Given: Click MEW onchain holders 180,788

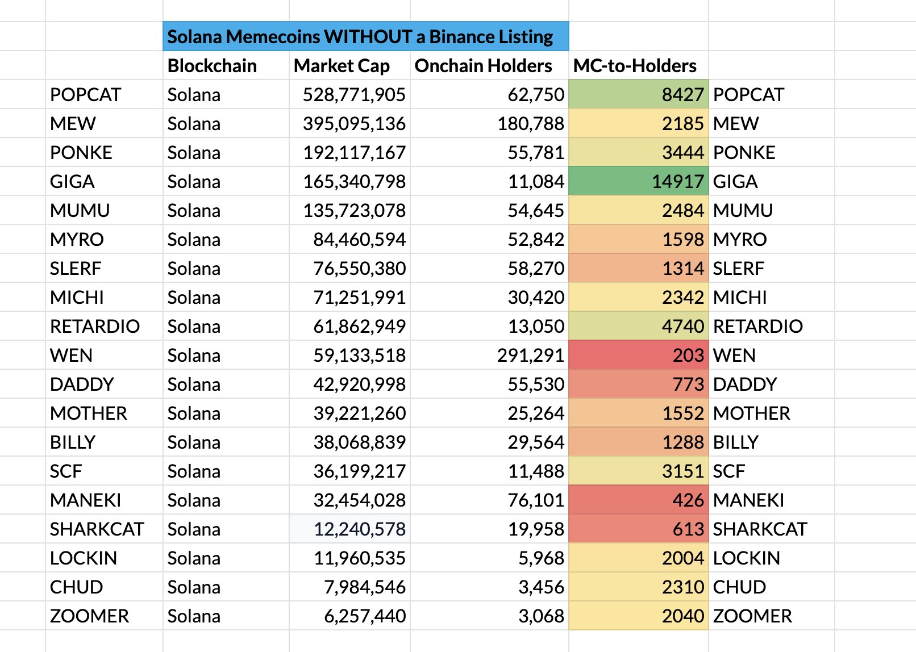Looking at the screenshot, I should 489,124.
